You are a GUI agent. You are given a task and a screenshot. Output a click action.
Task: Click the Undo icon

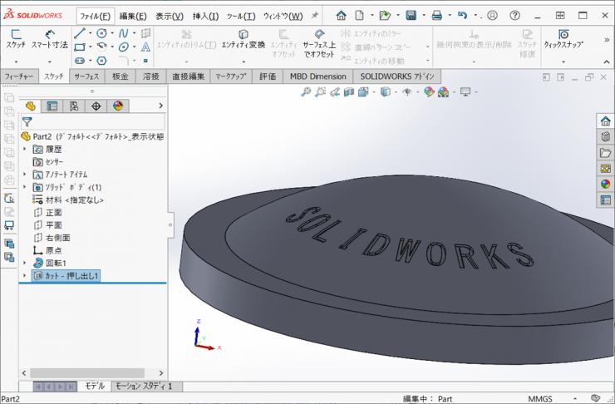tap(463, 15)
